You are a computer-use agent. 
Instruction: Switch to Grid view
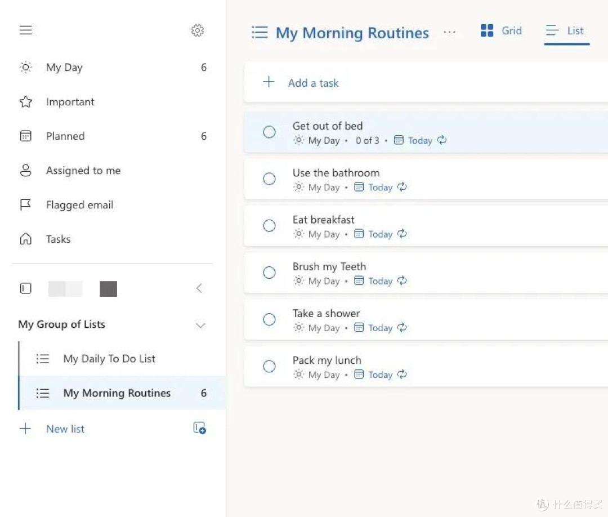(x=501, y=30)
